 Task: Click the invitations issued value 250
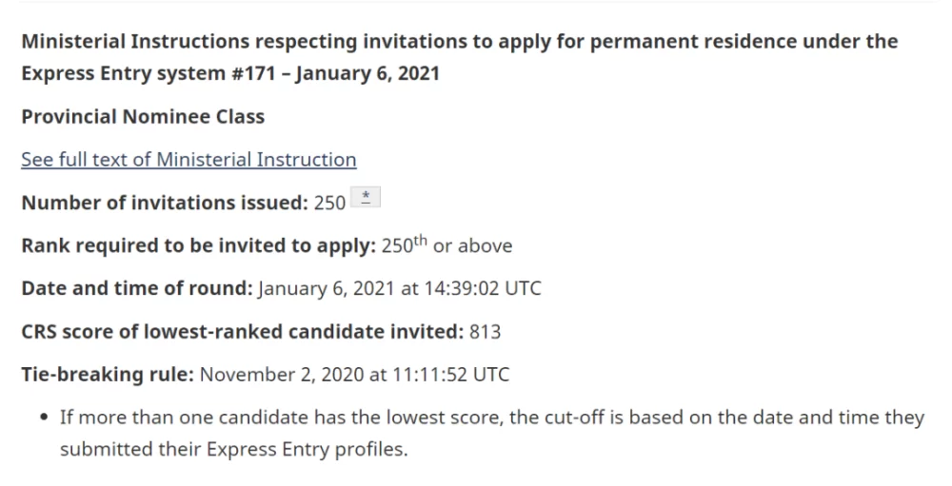[x=329, y=203]
